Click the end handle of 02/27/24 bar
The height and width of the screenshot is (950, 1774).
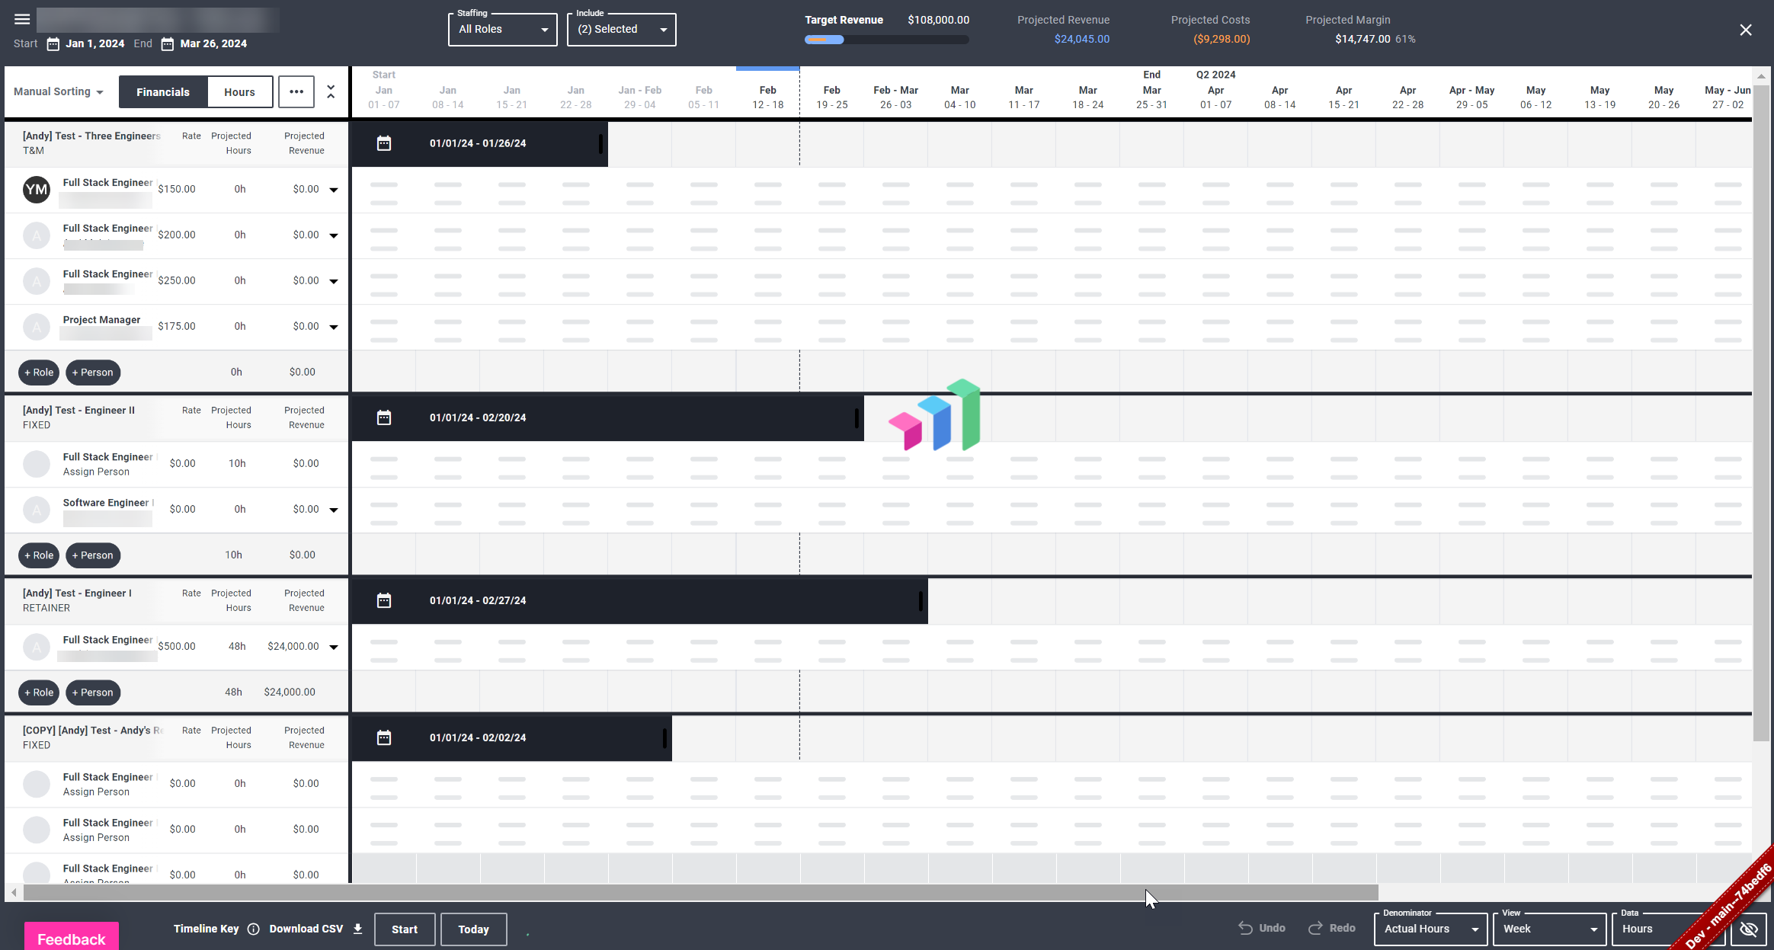pyautogui.click(x=921, y=600)
